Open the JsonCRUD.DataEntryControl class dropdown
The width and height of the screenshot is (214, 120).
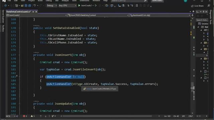coord(98,15)
